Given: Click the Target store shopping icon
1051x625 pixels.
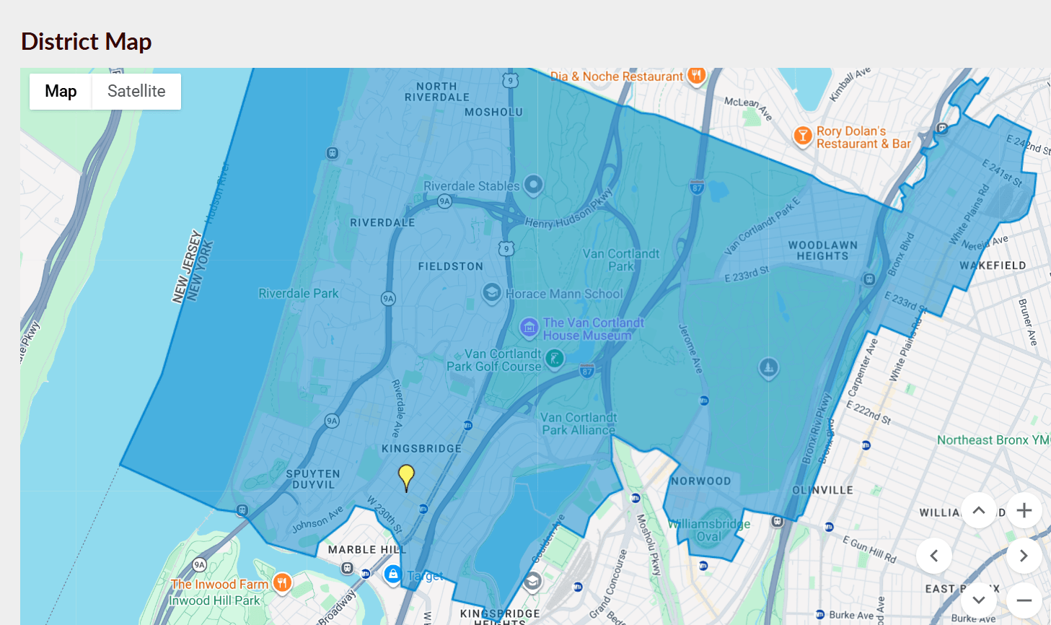Looking at the screenshot, I should (x=392, y=574).
